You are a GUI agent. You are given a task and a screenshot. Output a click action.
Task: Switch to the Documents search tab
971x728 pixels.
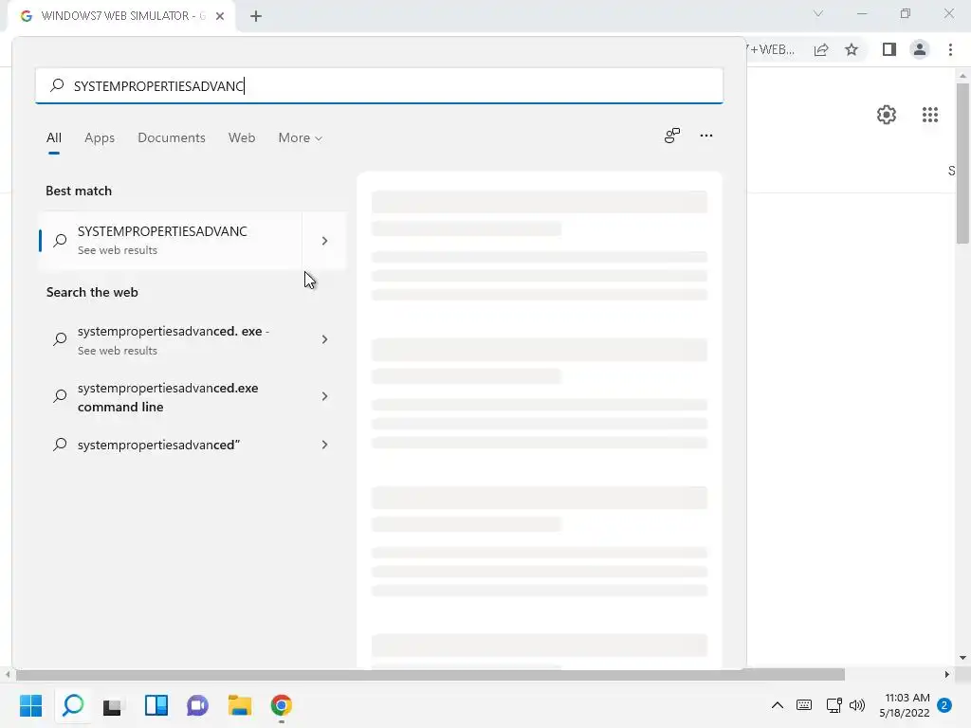(x=172, y=137)
